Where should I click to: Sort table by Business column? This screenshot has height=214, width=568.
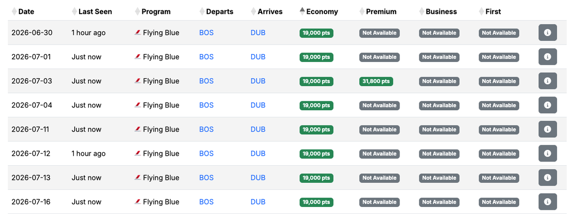point(438,11)
